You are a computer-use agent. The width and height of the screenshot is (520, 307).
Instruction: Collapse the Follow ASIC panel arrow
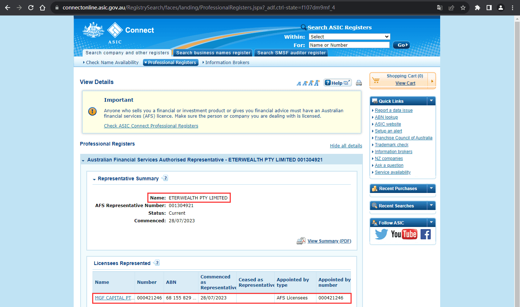tap(431, 222)
